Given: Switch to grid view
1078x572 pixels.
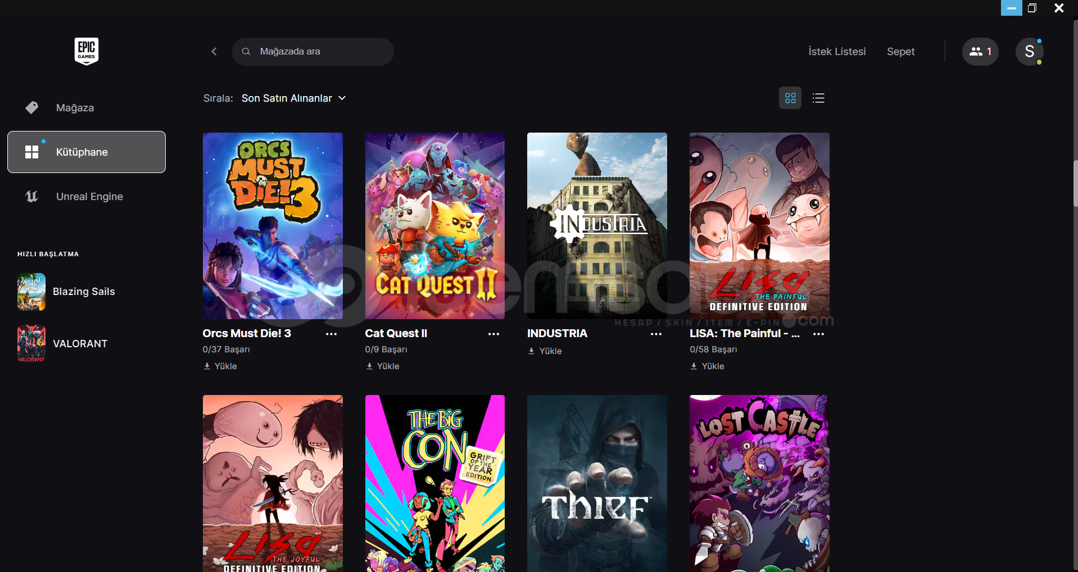Looking at the screenshot, I should 790,98.
